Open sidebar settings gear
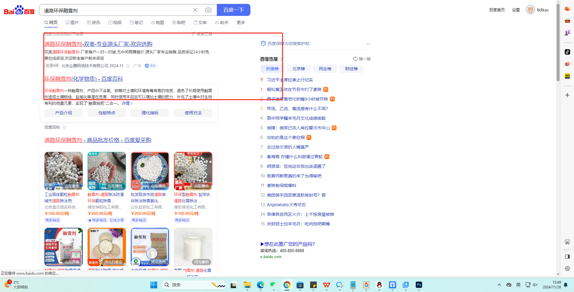 [x=567, y=269]
